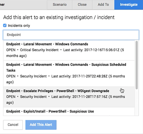This screenshot has height=134, width=143.
Task: Click the 2017-11-29T22:48:28Z last activity line
Action: pos(65,79)
